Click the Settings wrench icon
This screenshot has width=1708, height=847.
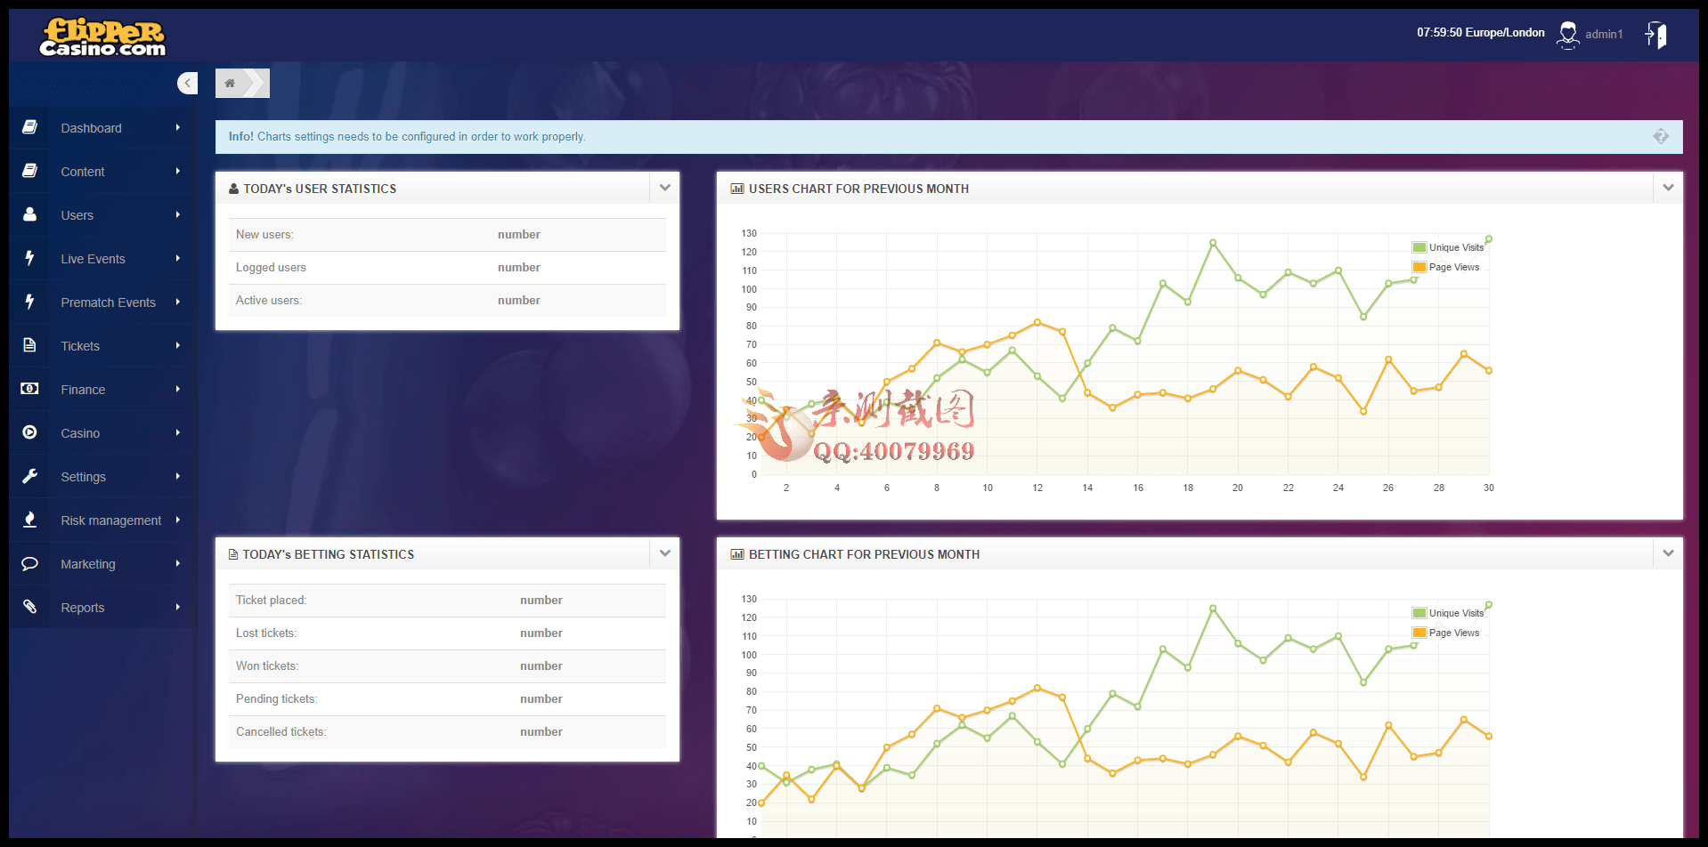coord(29,476)
